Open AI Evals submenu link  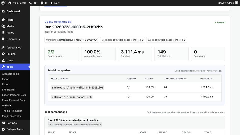(7, 105)
